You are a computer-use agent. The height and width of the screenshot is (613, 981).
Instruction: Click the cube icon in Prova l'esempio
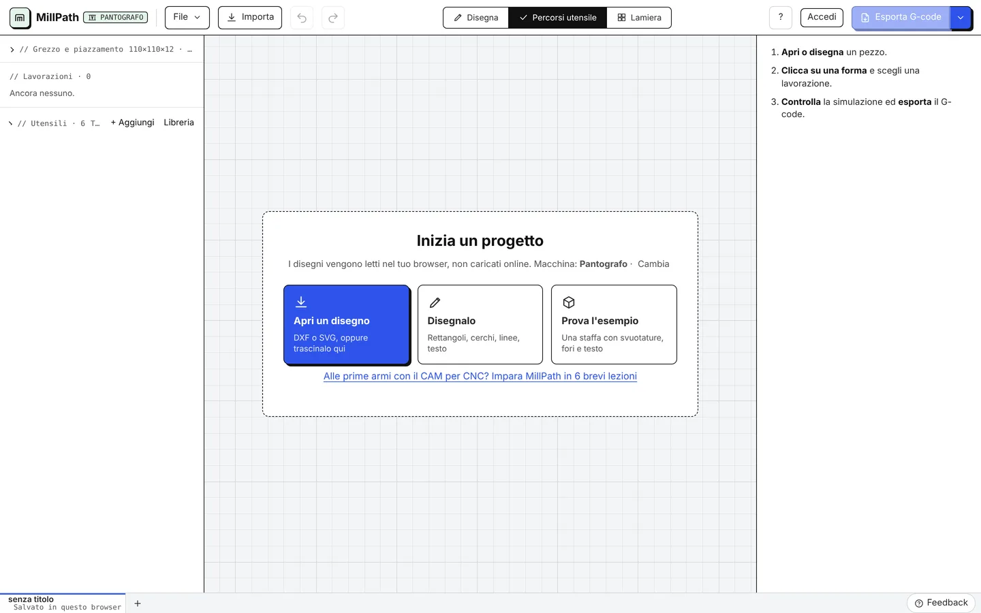pos(569,302)
